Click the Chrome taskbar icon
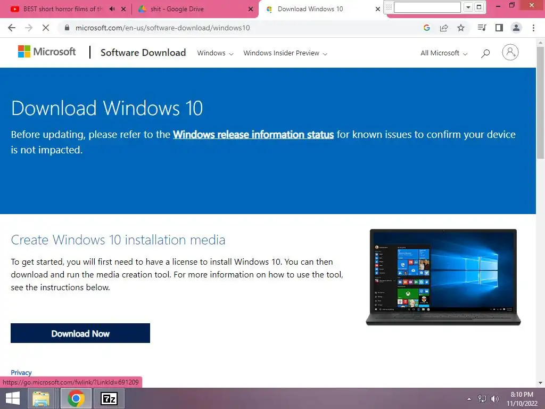545x409 pixels. [76, 398]
